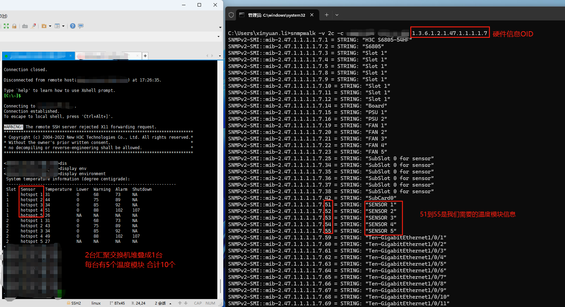Open Windows Terminal new-tab profile dropdown chevron
565x307 pixels.
click(x=337, y=15)
